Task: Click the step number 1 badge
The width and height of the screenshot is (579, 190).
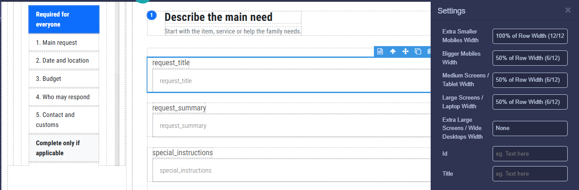Action: click(151, 15)
